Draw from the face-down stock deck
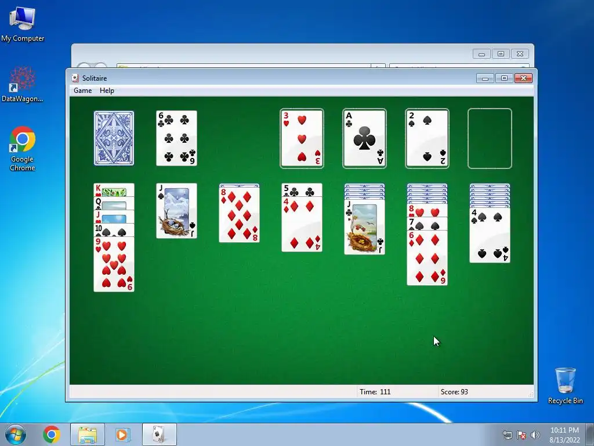 click(114, 138)
